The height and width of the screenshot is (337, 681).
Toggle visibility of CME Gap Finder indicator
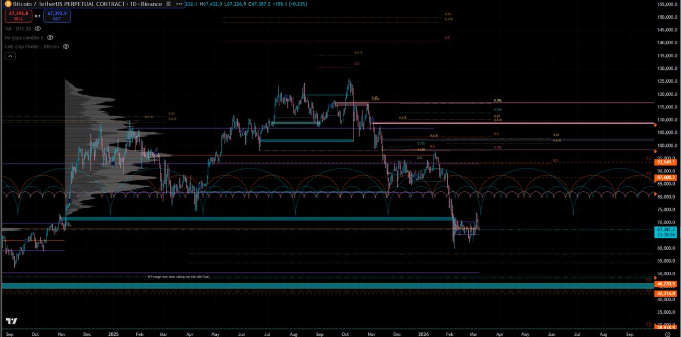pyautogui.click(x=66, y=46)
